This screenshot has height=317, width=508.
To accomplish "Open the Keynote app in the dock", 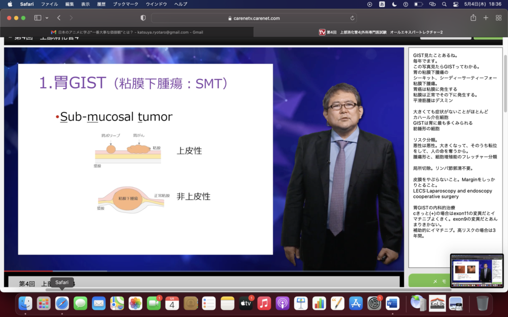I will pos(301,303).
